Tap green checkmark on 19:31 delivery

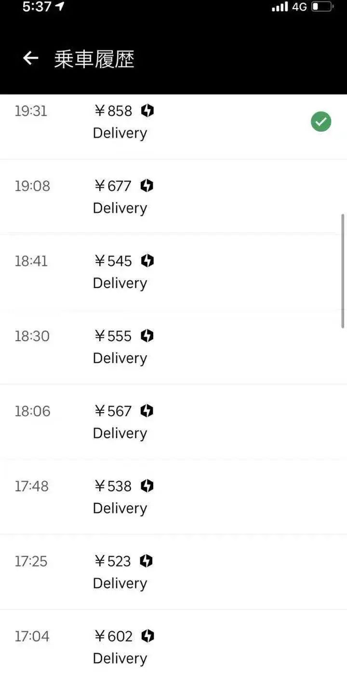click(321, 122)
